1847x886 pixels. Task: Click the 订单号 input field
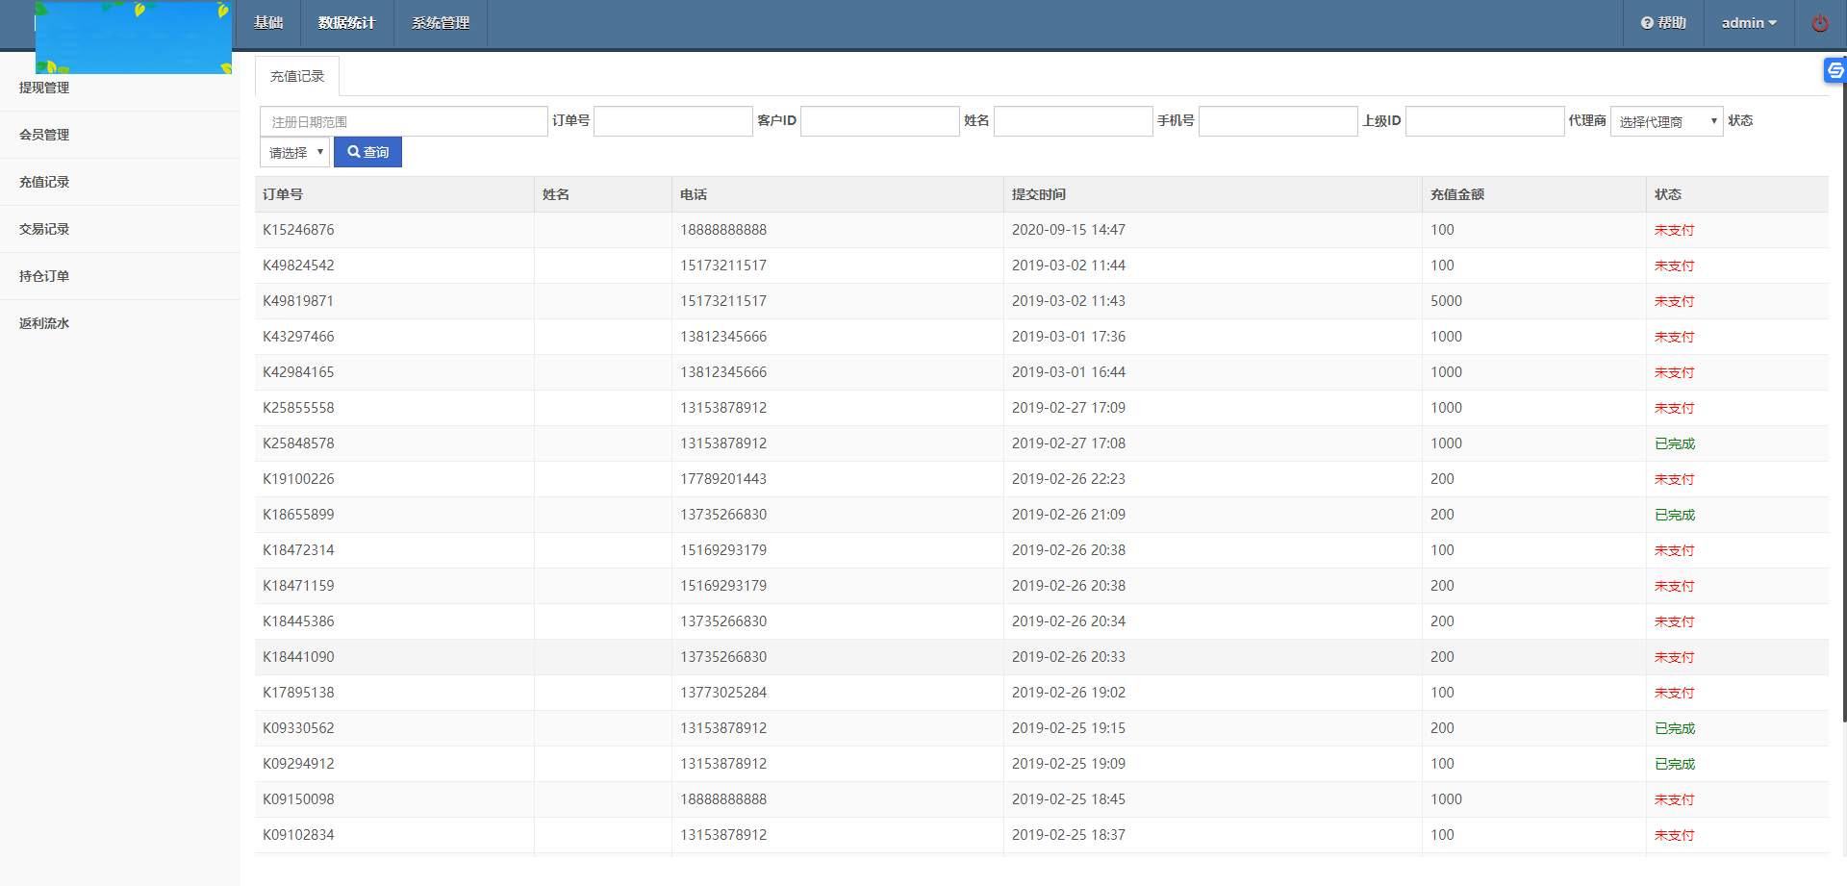coord(671,120)
